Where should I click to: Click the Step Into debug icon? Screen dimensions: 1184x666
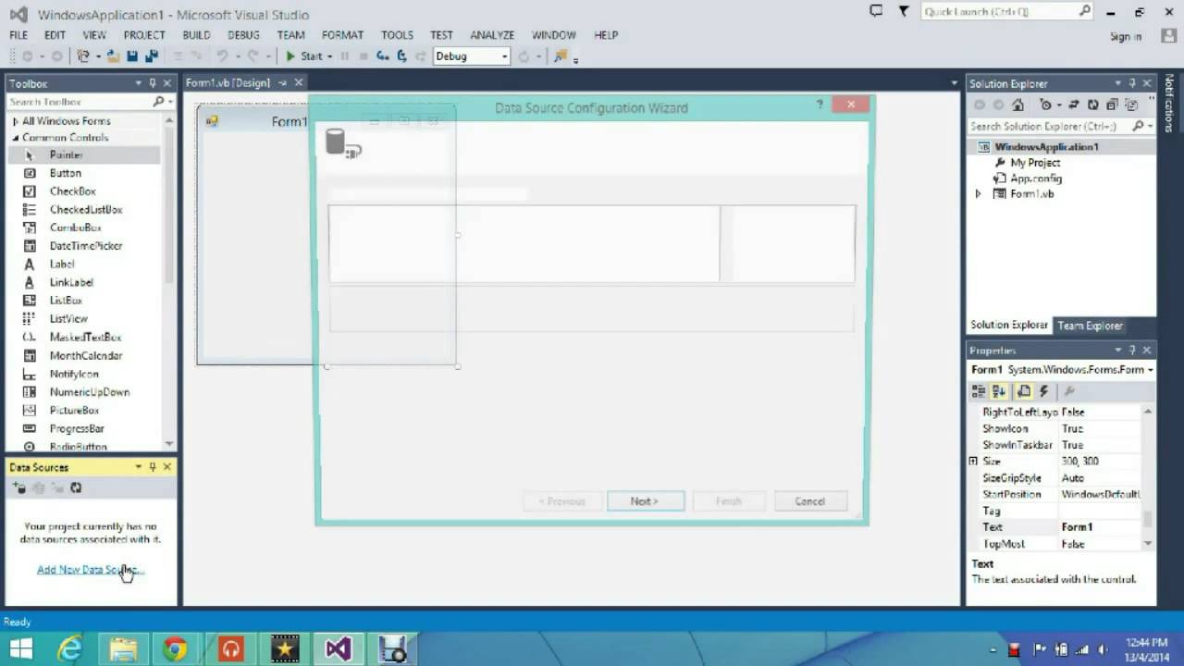coord(382,56)
